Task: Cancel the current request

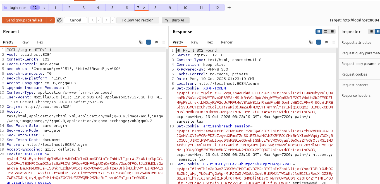Action: [75, 20]
